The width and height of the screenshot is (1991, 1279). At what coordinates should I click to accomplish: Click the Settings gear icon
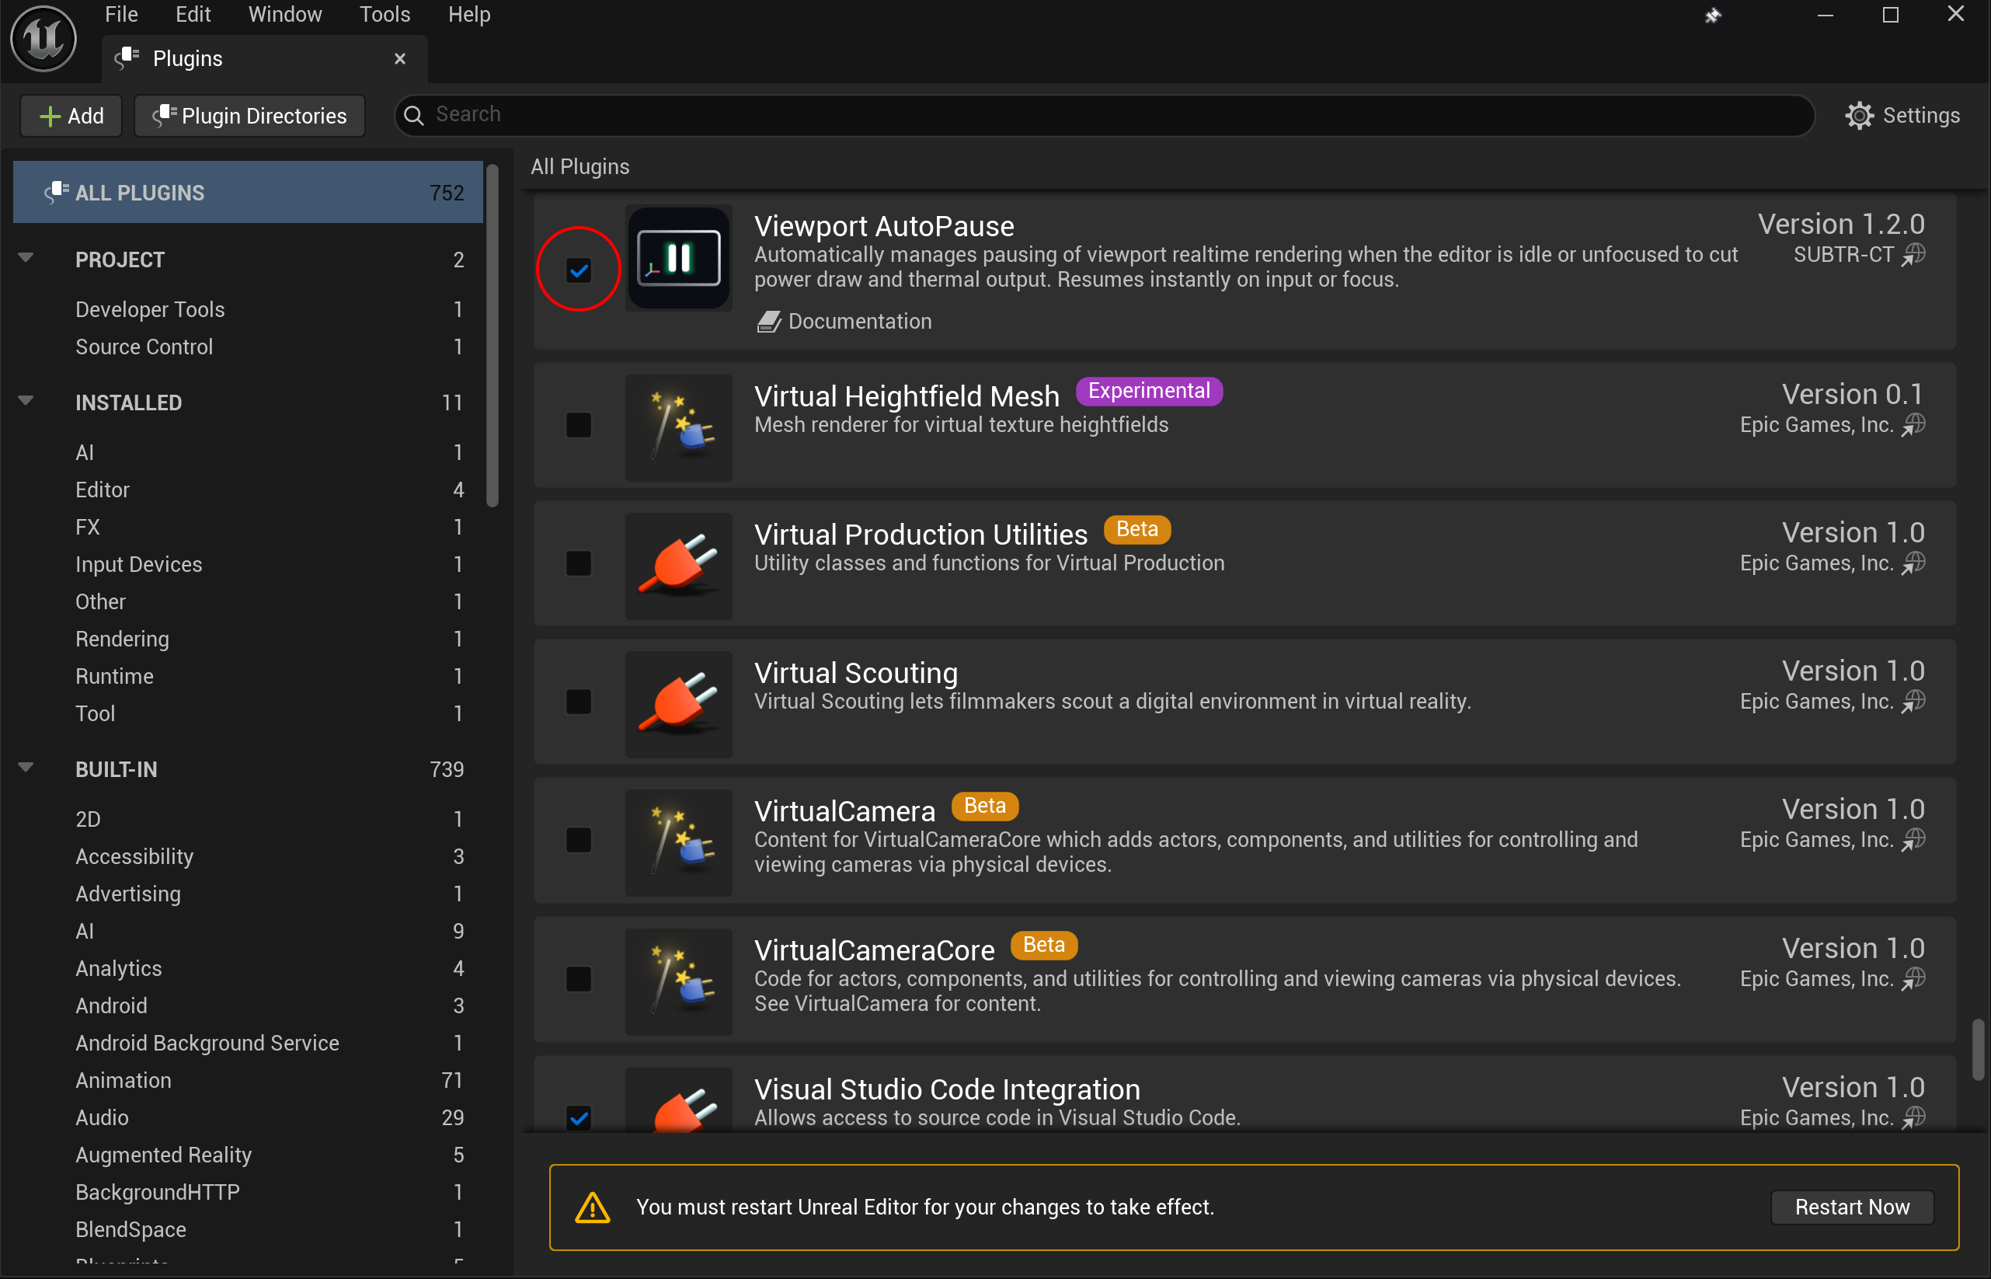(1859, 116)
